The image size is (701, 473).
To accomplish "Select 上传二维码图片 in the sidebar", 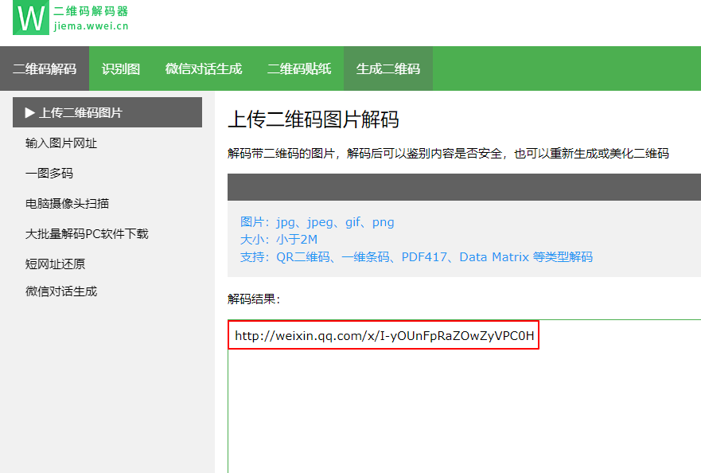I will (107, 112).
